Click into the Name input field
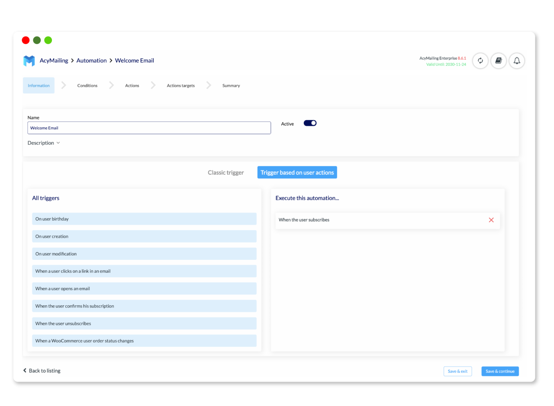Image resolution: width=554 pixels, height=406 pixels. point(149,128)
